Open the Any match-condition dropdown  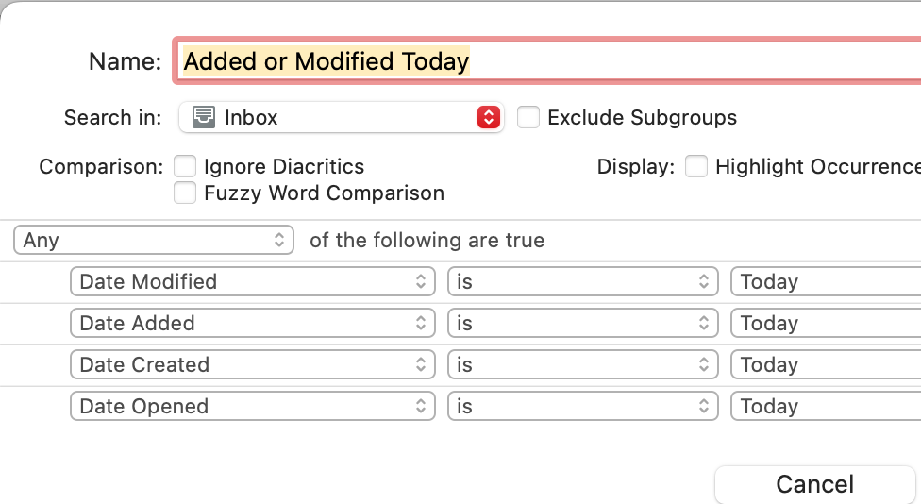point(154,240)
